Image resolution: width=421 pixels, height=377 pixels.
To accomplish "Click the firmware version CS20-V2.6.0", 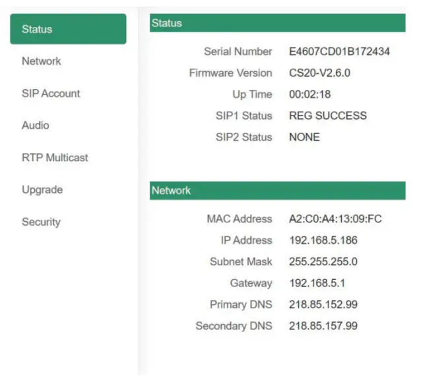I will 319,73.
